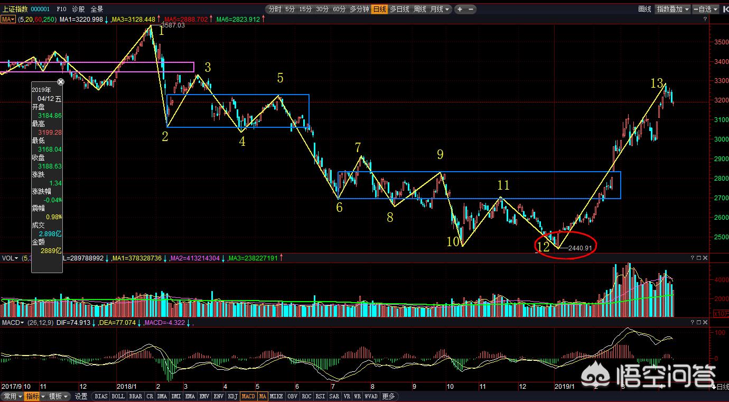This screenshot has height=402, width=729.
Task: Open the F10 company info
Action: pos(61,9)
